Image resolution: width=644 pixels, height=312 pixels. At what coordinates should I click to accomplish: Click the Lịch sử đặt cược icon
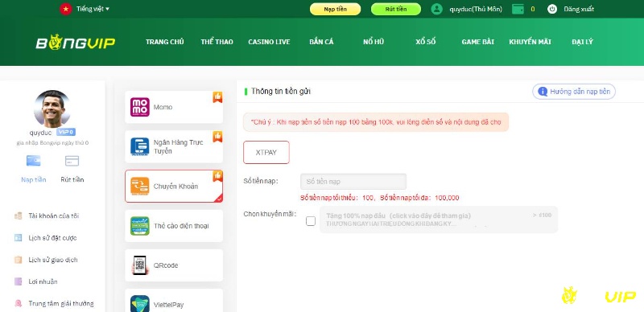[x=18, y=238]
